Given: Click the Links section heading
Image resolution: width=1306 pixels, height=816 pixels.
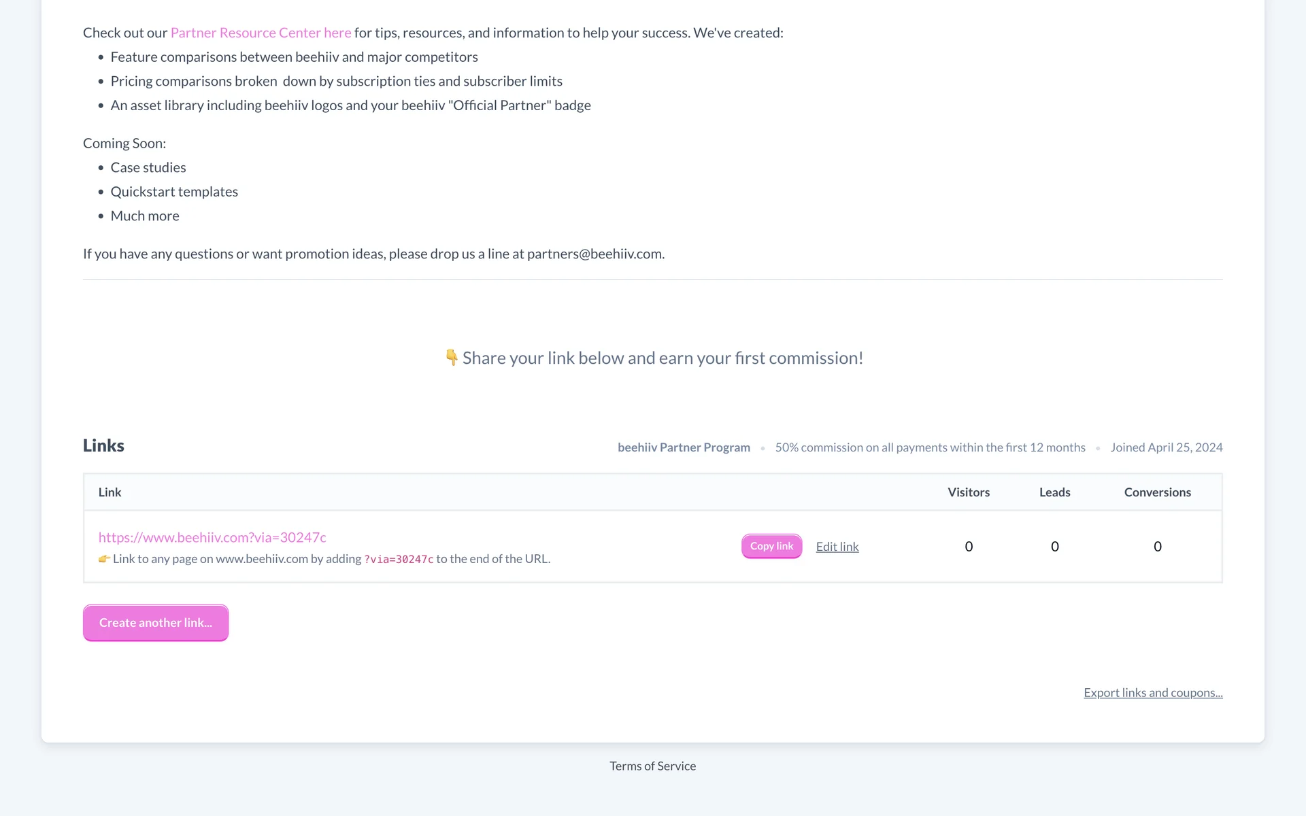Looking at the screenshot, I should click(x=103, y=445).
